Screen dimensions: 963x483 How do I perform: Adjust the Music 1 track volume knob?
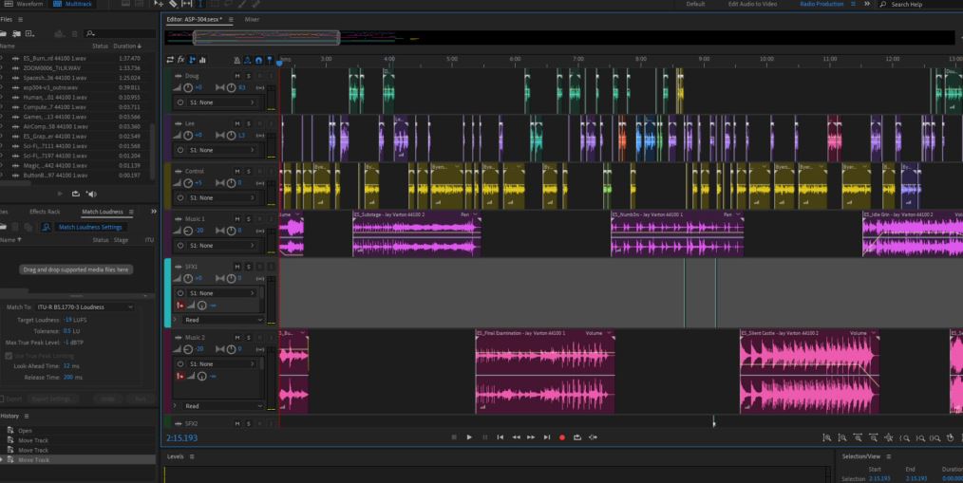pos(188,231)
